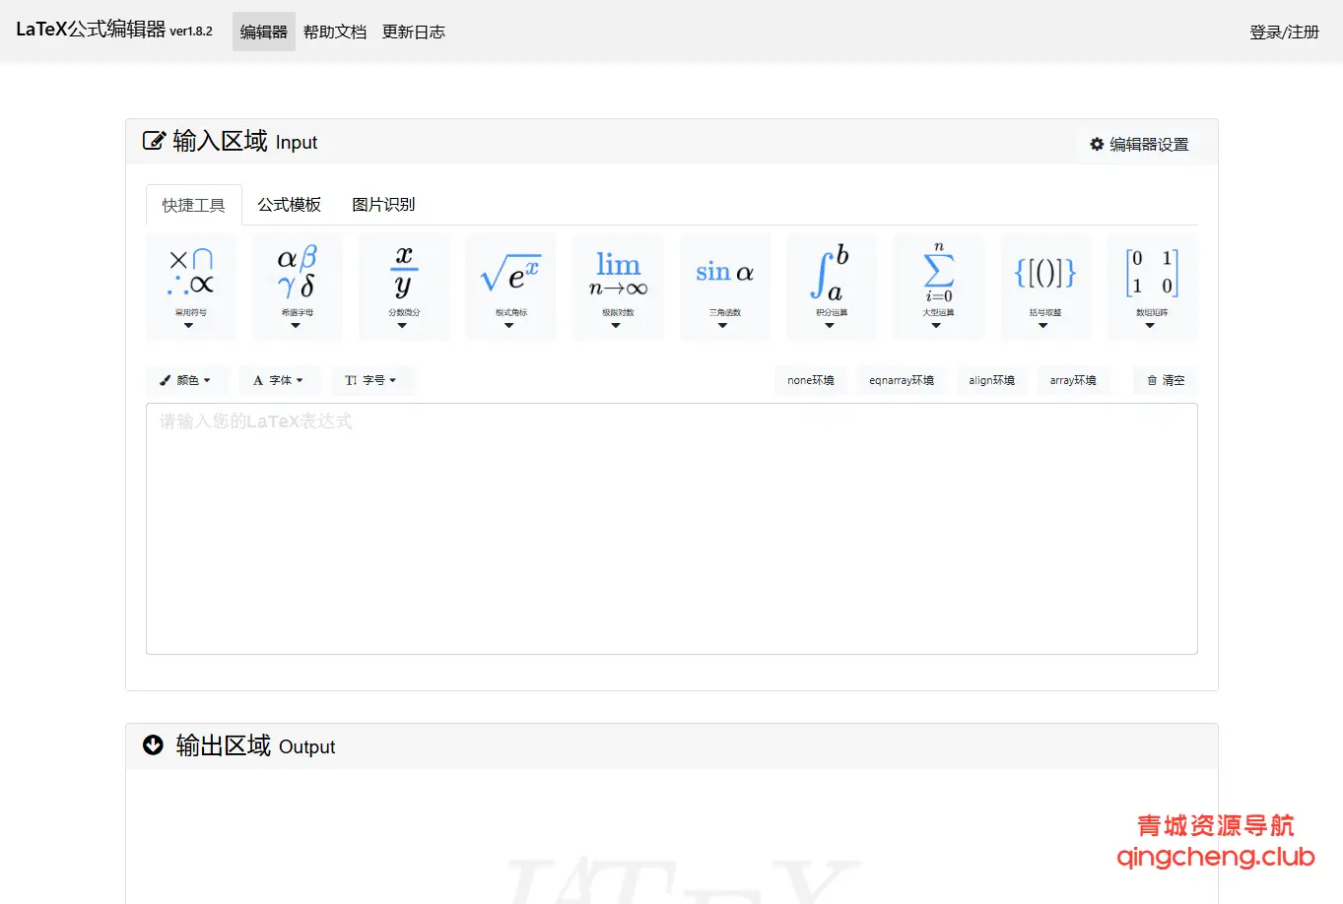Click into the LaTeX expression input box
This screenshot has height=904, width=1343.
[671, 528]
